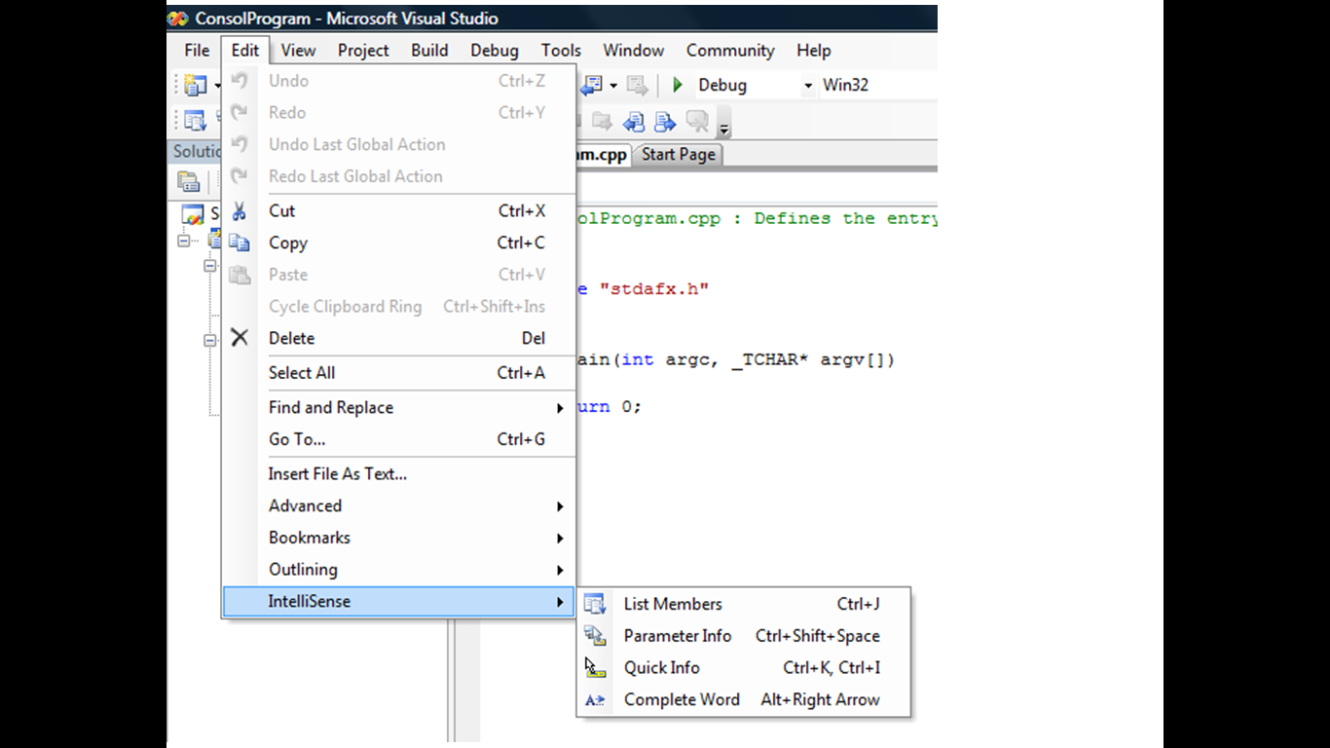Open the Debug configuration combo box

(x=756, y=85)
